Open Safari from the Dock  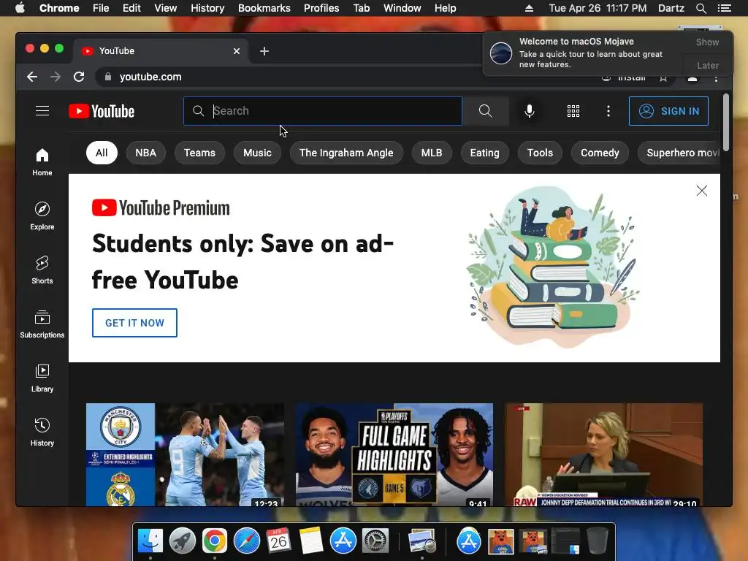click(x=247, y=541)
